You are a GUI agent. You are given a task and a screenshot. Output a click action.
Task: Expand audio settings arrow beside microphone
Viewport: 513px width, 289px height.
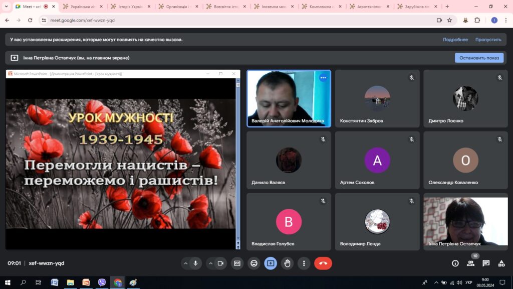point(186,263)
